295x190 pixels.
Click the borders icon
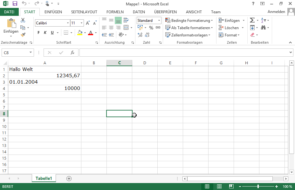[66, 33]
